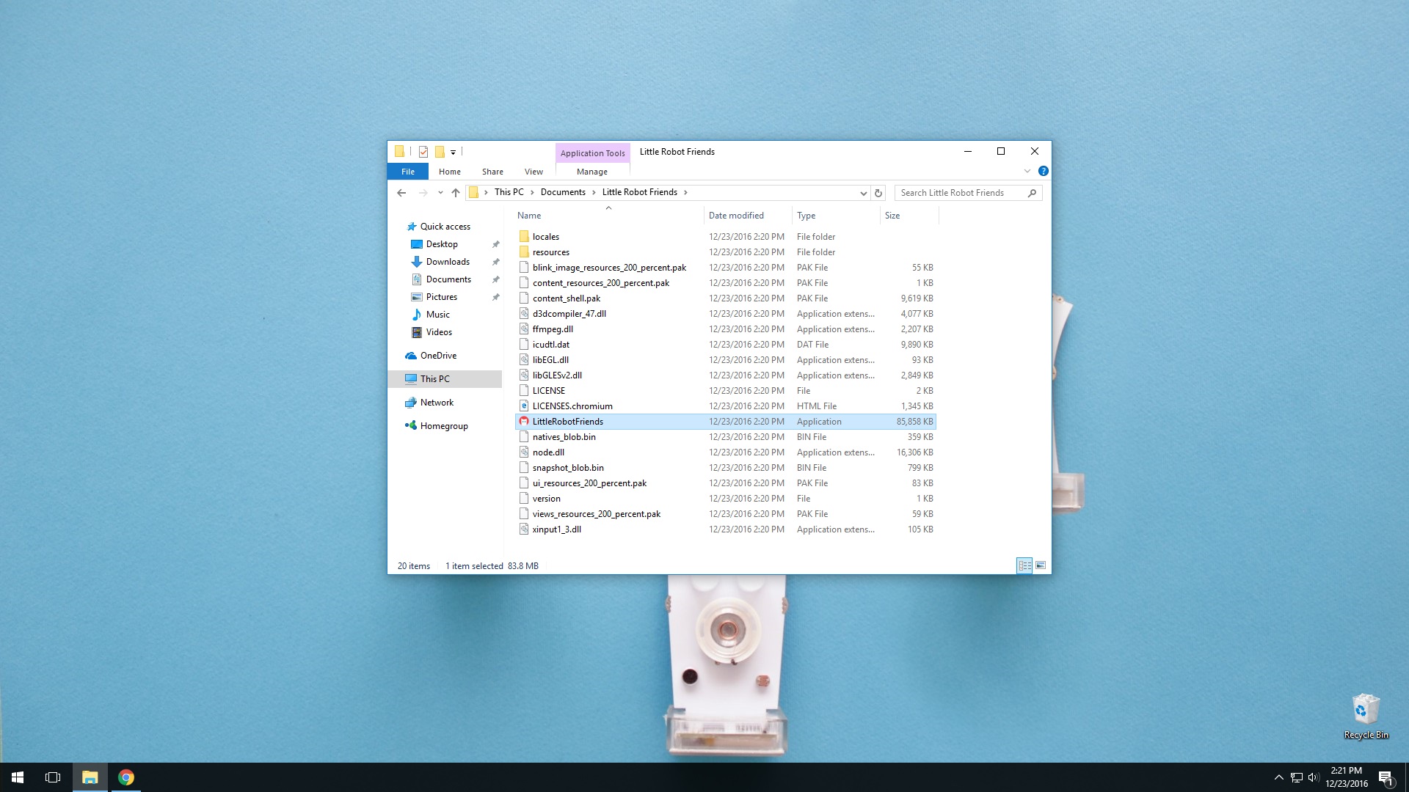Select Quick access in navigation pane
1409x792 pixels.
coord(445,227)
